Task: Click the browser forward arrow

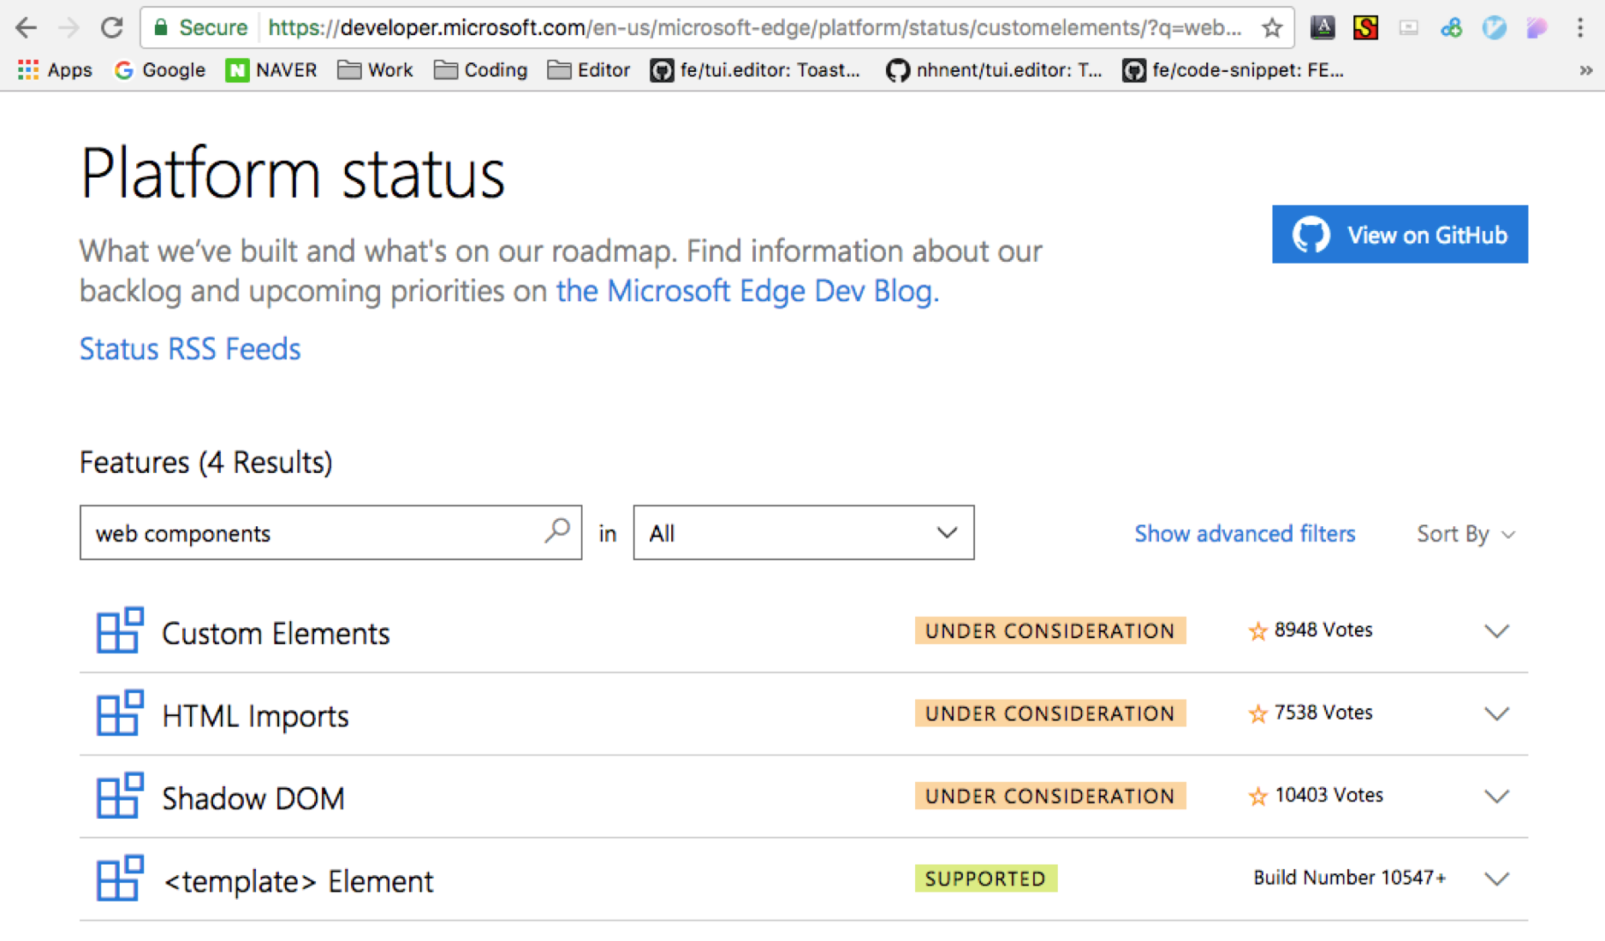Action: pyautogui.click(x=68, y=28)
